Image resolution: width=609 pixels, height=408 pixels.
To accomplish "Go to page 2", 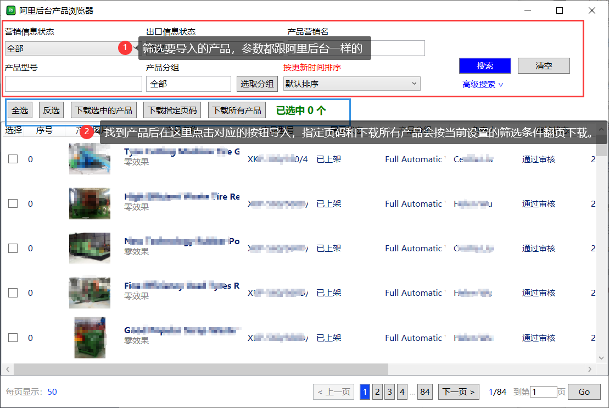I will (x=377, y=392).
